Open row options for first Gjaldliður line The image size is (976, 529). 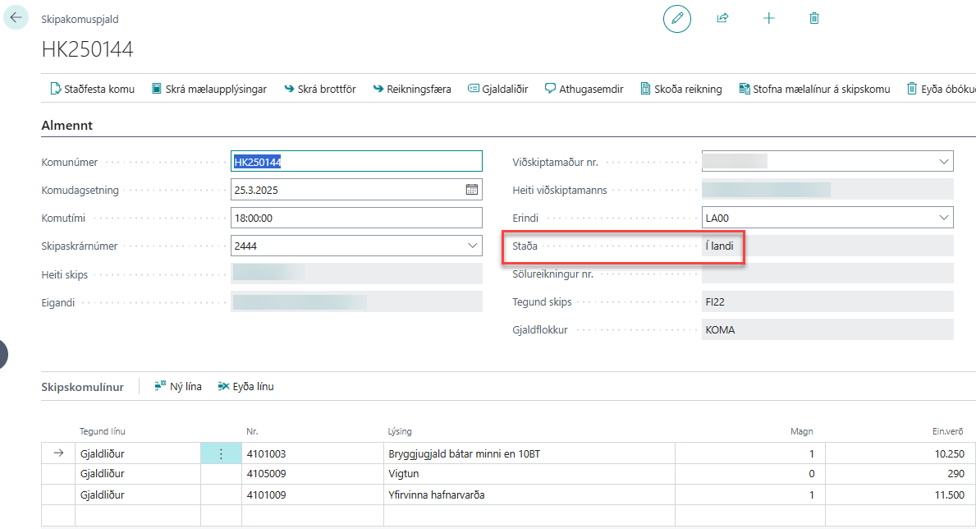[x=220, y=453]
